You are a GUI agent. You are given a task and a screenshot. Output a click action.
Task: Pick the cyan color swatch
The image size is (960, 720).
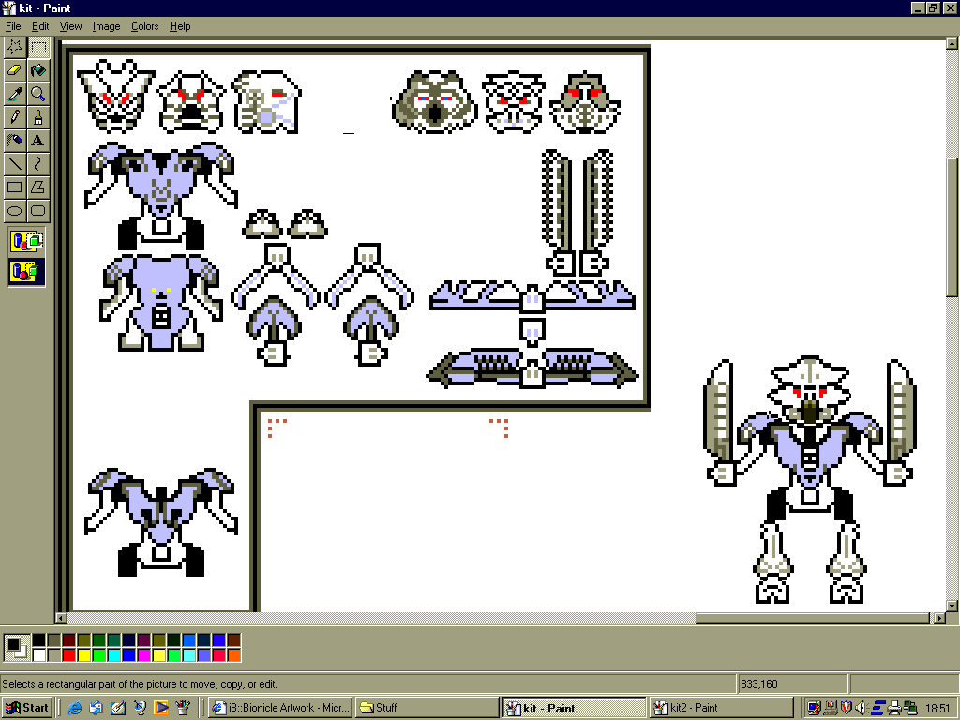113,655
